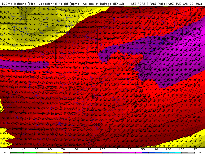Click the 110 knot legend label
This screenshot has width=205, height=154.
tap(116, 149)
